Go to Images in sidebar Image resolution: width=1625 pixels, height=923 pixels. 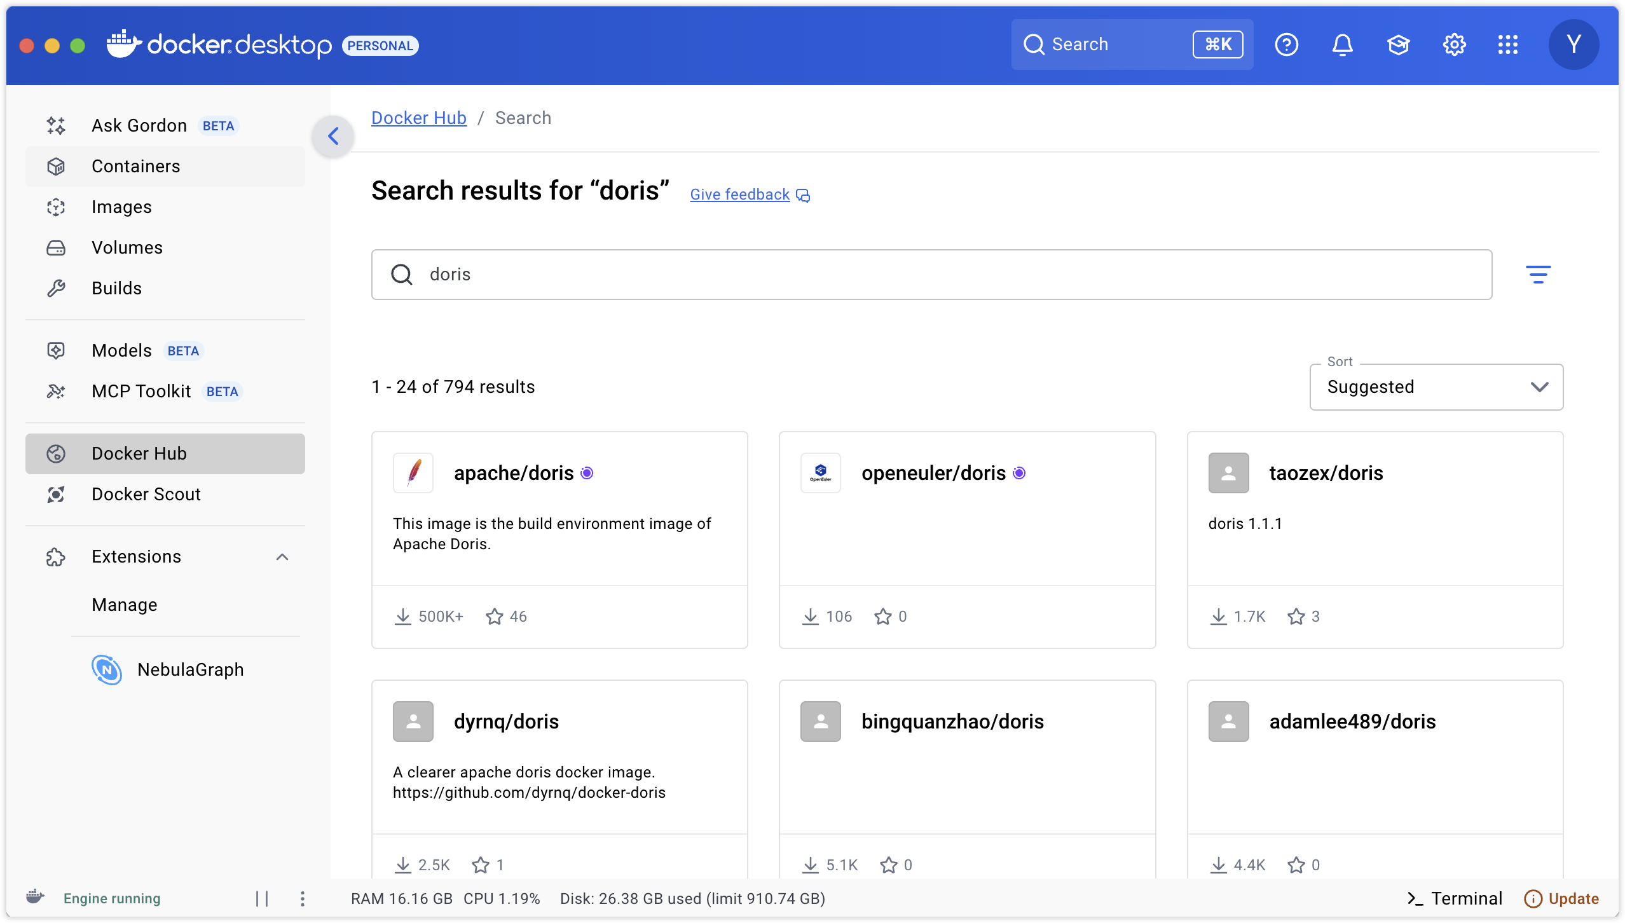121,207
